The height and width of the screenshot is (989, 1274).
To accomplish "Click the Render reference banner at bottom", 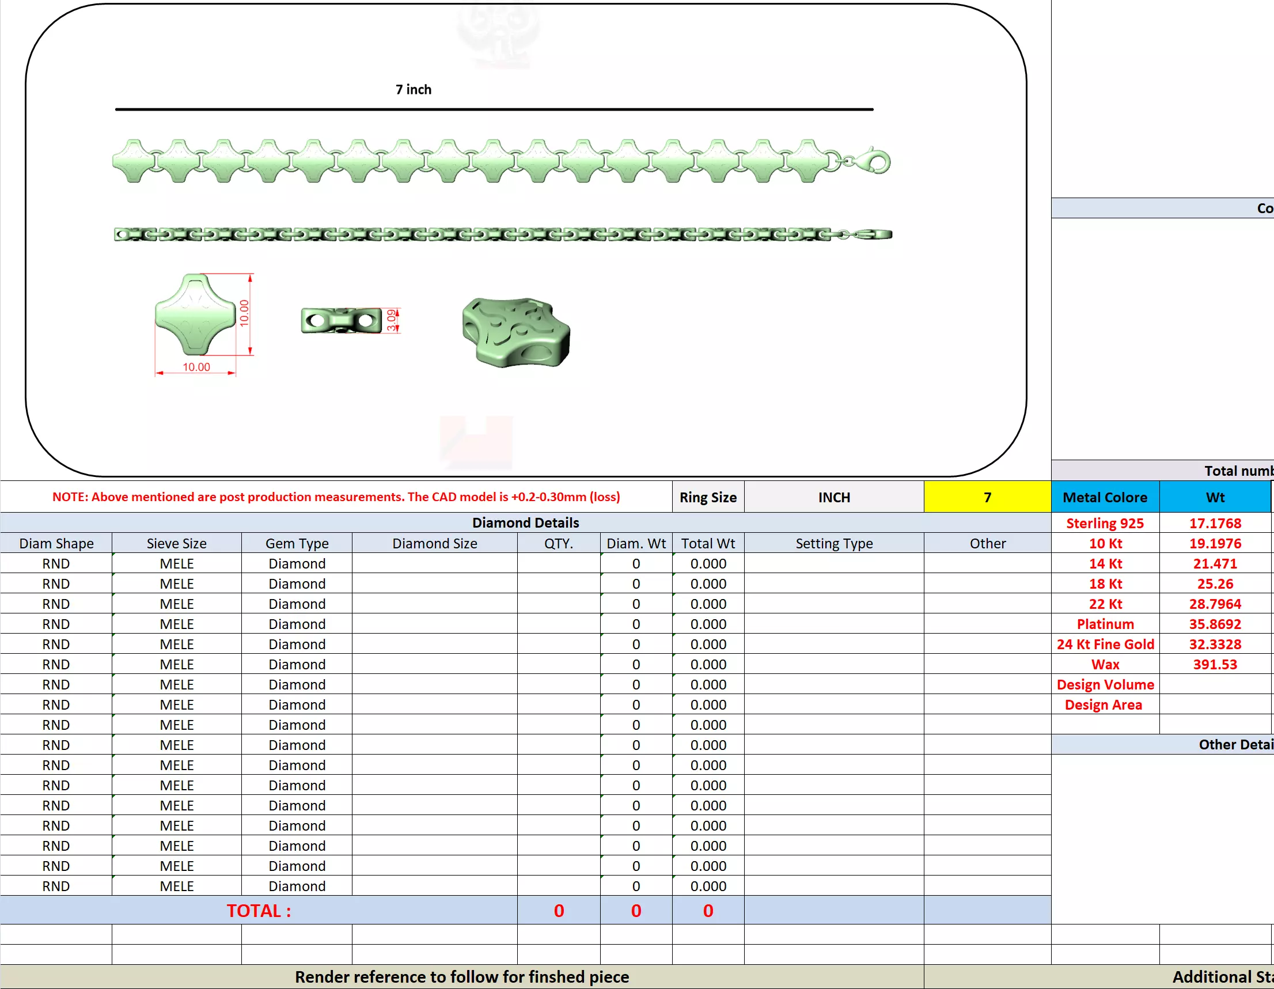I will tap(461, 977).
